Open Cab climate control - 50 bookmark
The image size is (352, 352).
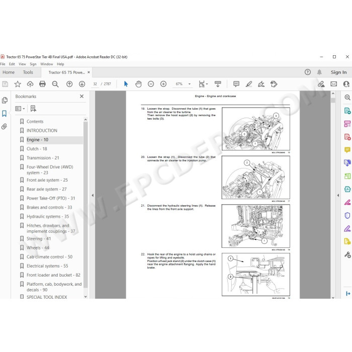(x=49, y=257)
